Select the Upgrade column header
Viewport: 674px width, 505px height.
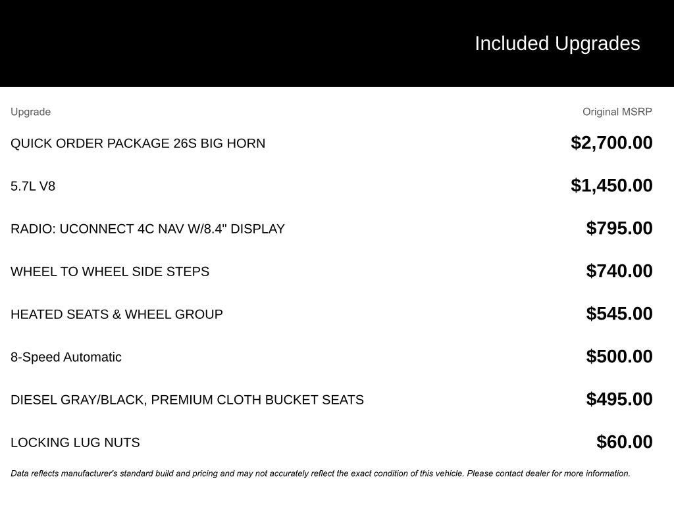(30, 112)
